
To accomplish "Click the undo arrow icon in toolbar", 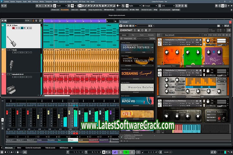I will pos(2,6).
